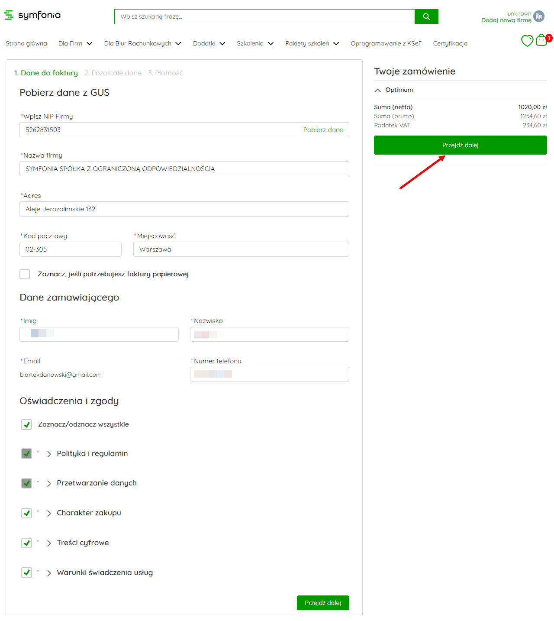Open the Dodatki dropdown menu
This screenshot has height=621, width=554.
[209, 43]
